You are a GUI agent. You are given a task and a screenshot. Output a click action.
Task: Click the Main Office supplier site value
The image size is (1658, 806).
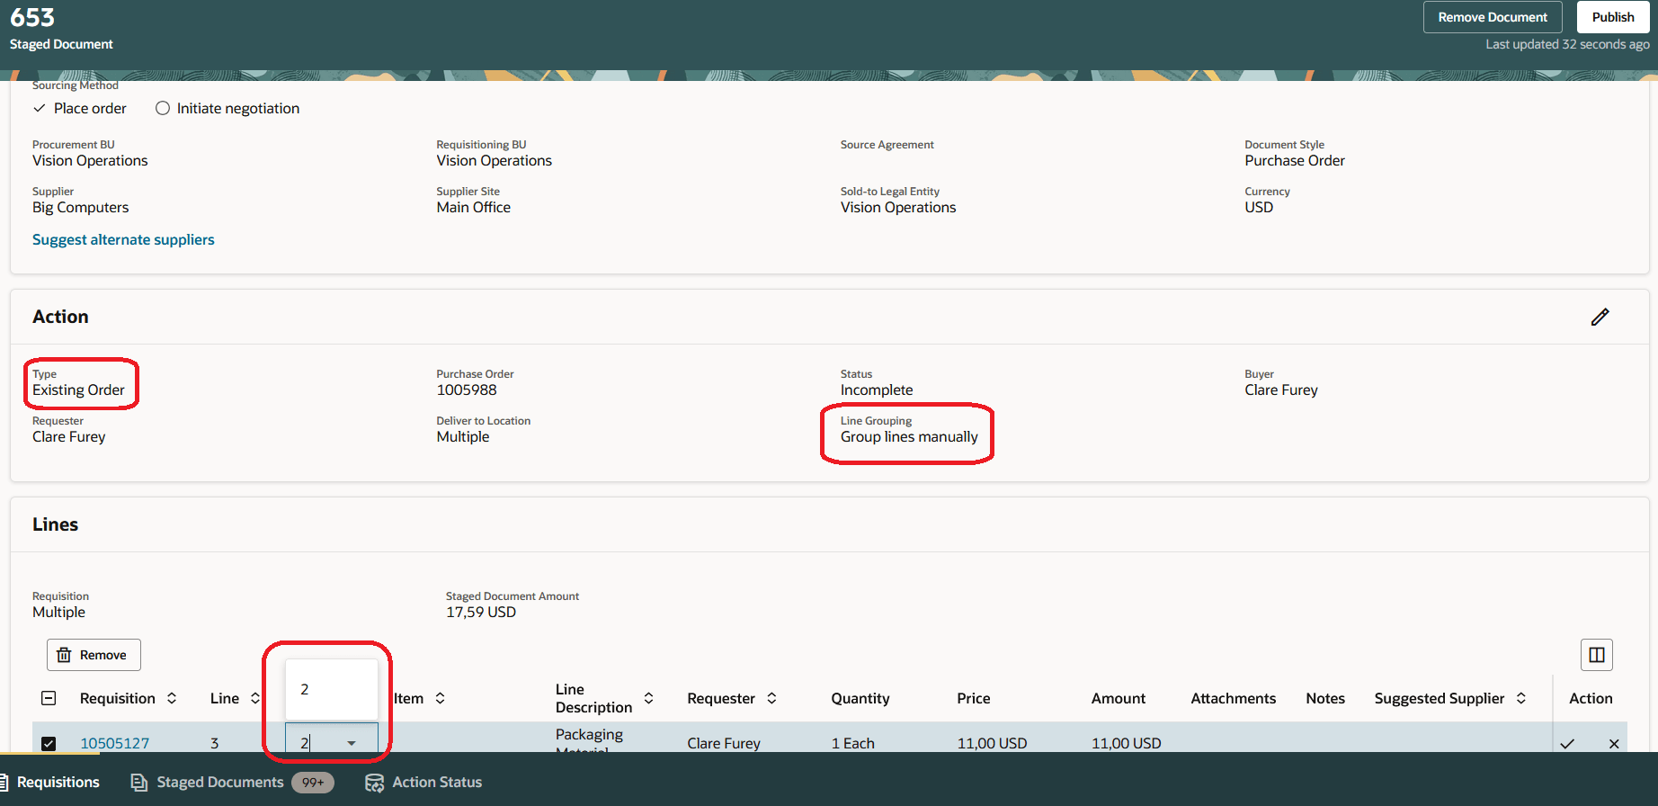474,207
